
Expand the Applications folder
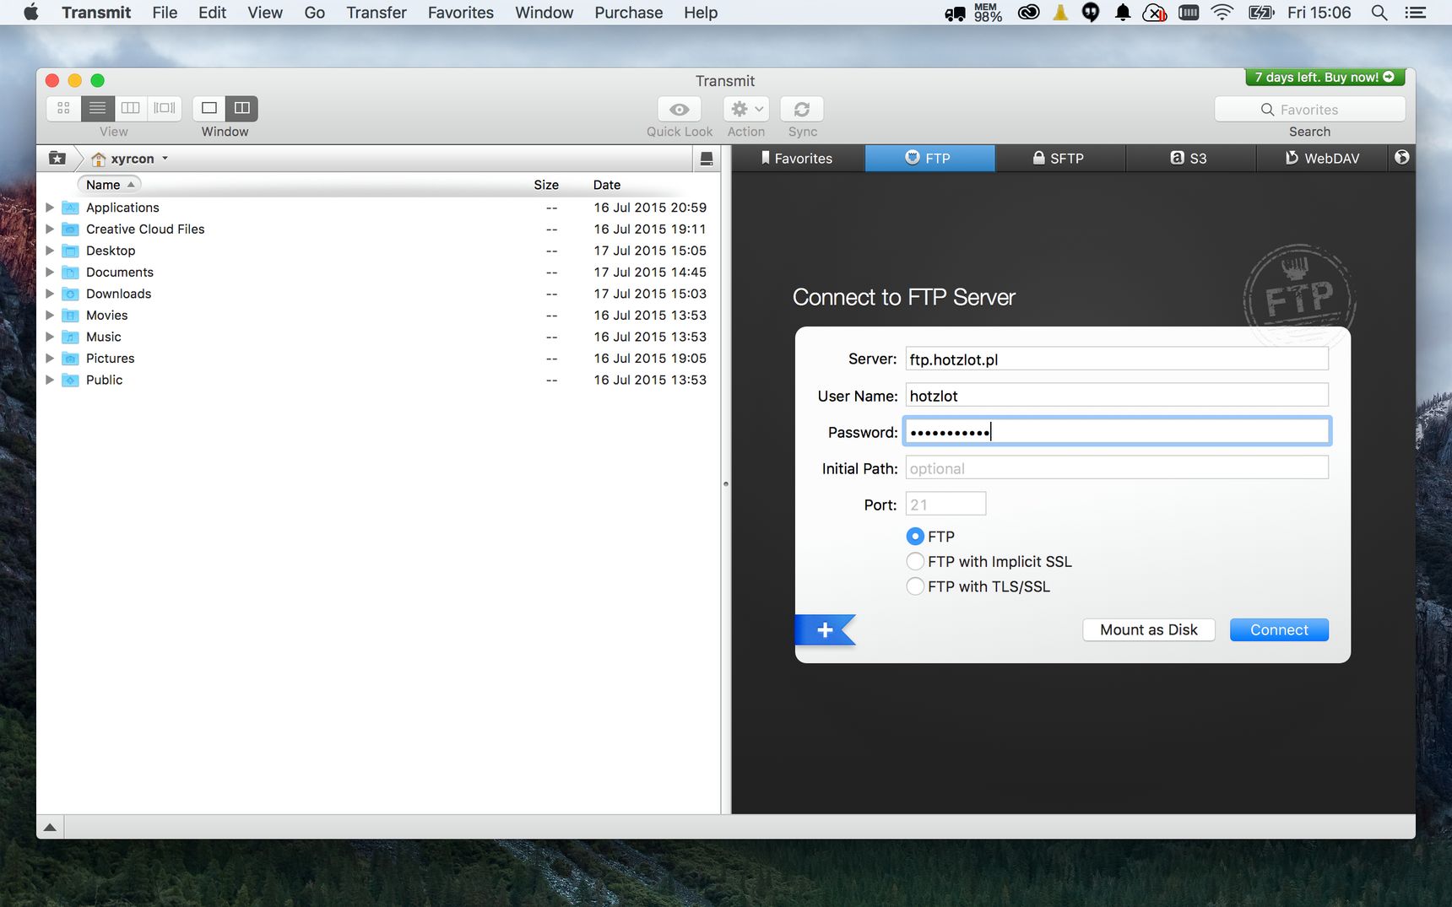pos(50,208)
